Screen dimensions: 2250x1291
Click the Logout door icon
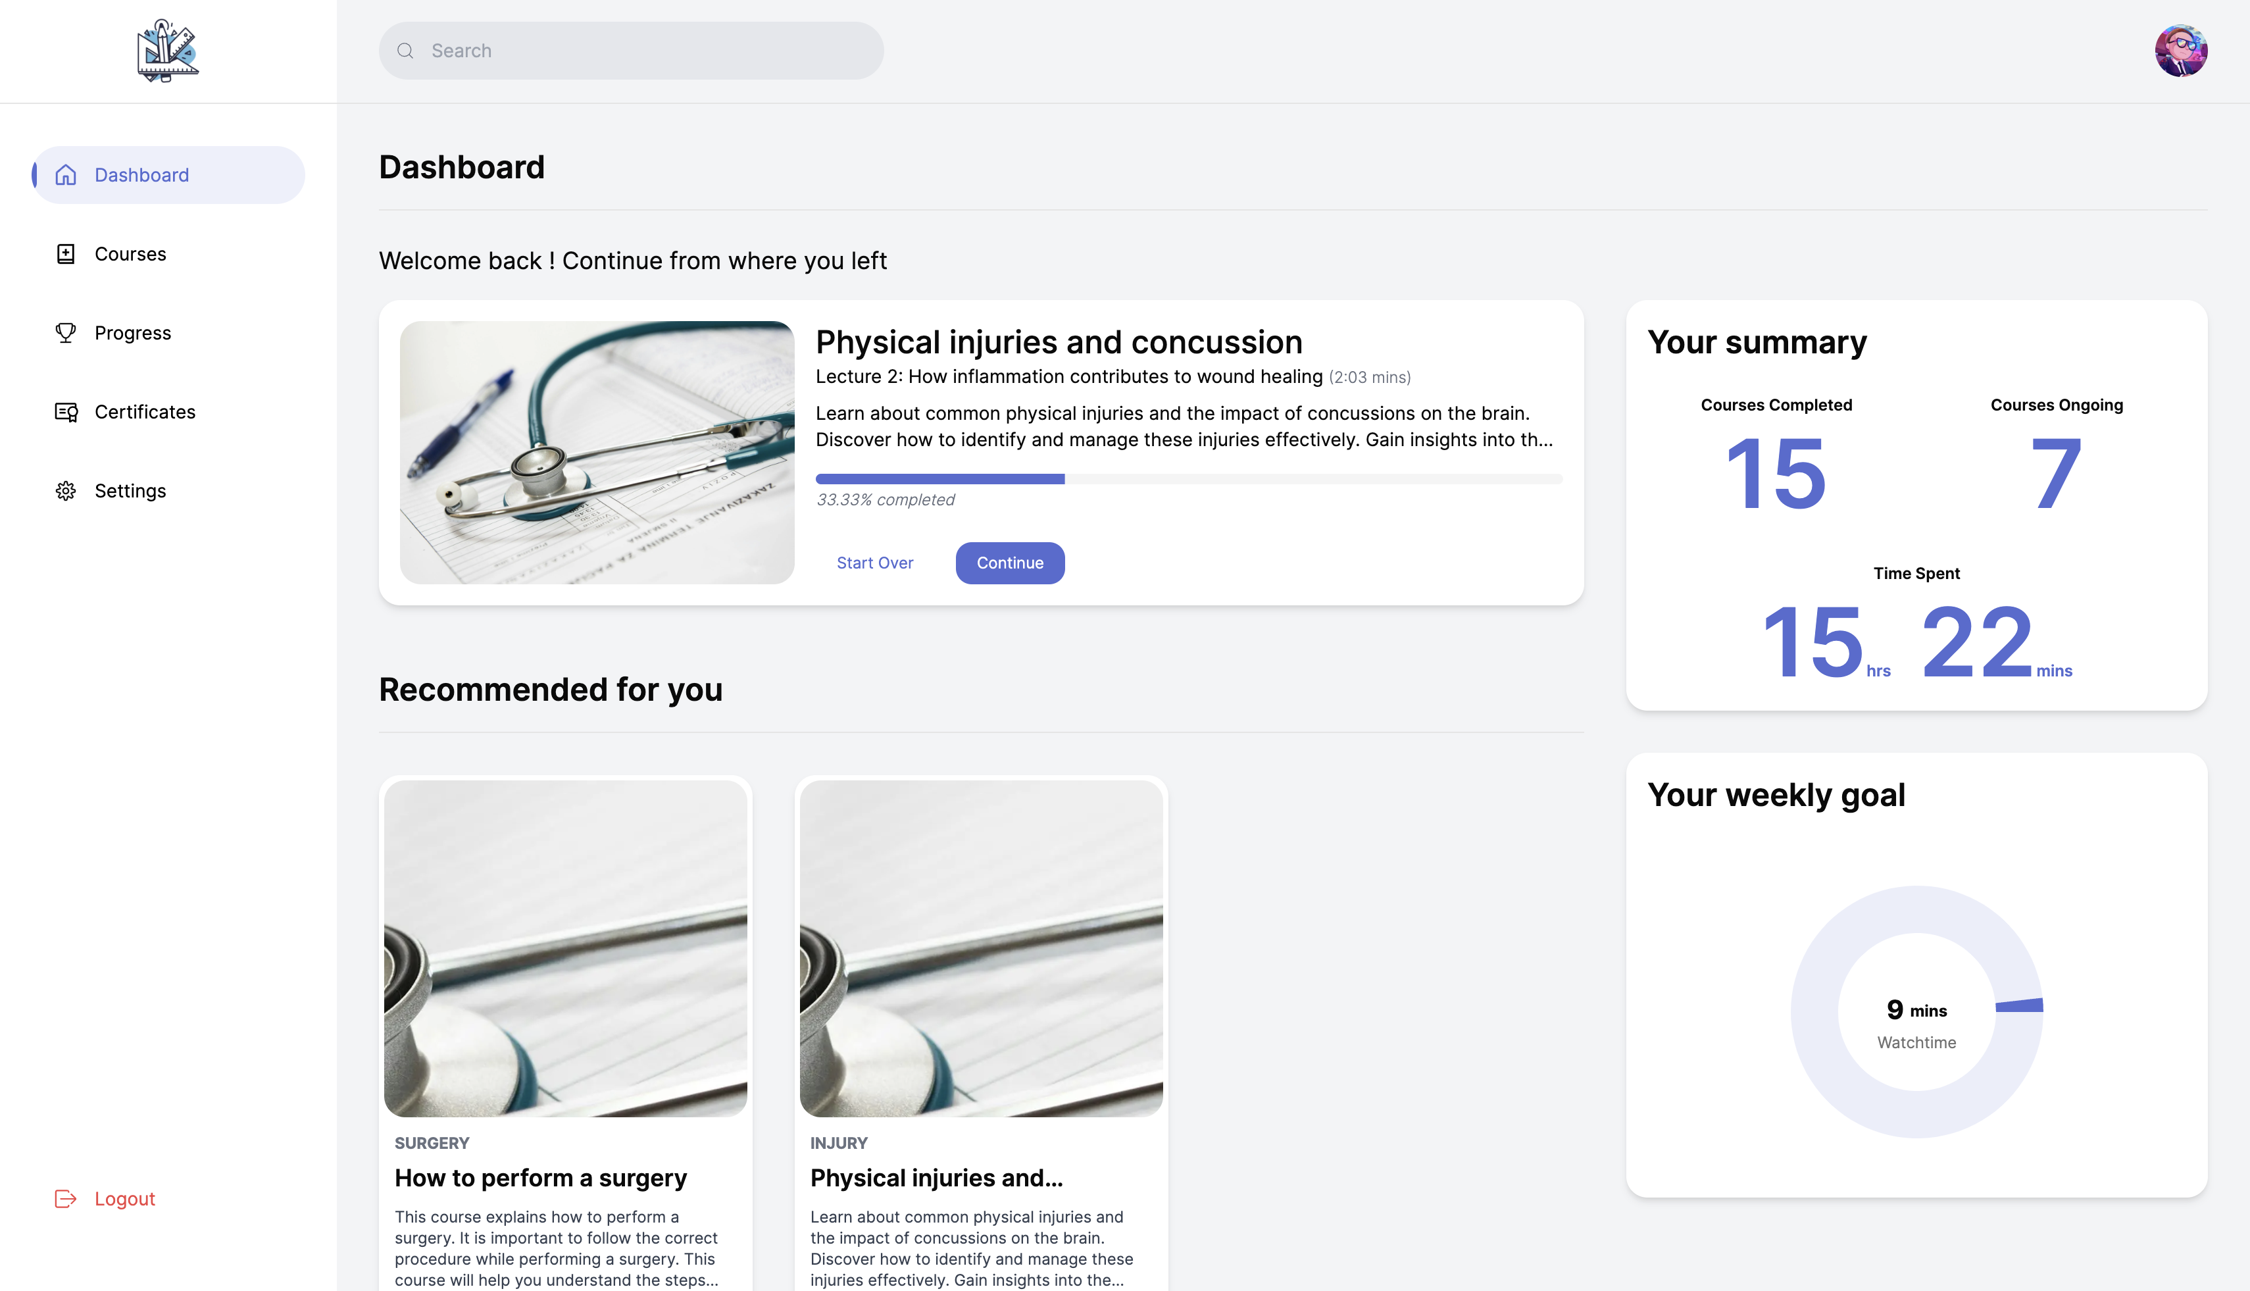point(66,1199)
